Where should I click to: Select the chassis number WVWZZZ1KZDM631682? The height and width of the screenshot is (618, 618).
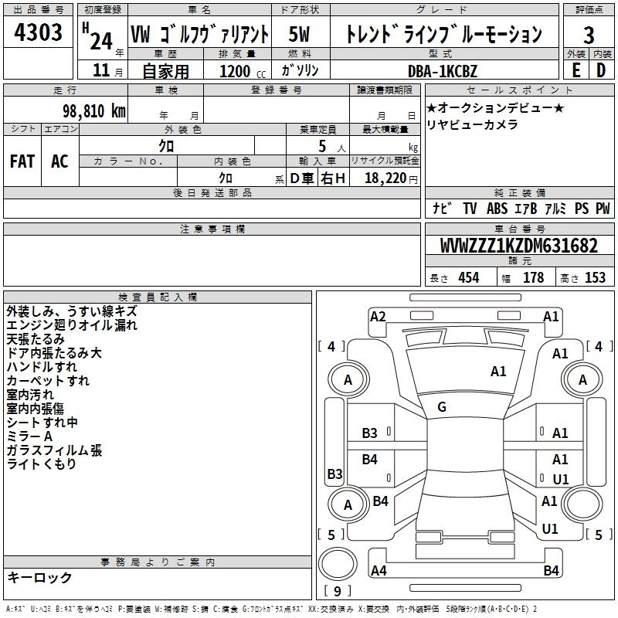pyautogui.click(x=518, y=246)
